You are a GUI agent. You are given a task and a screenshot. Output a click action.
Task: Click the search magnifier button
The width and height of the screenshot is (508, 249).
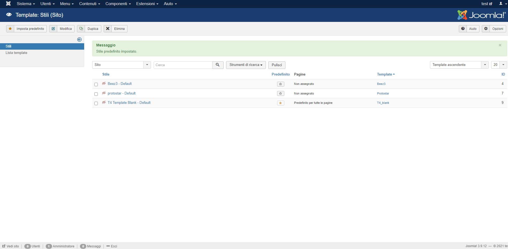[x=218, y=65]
